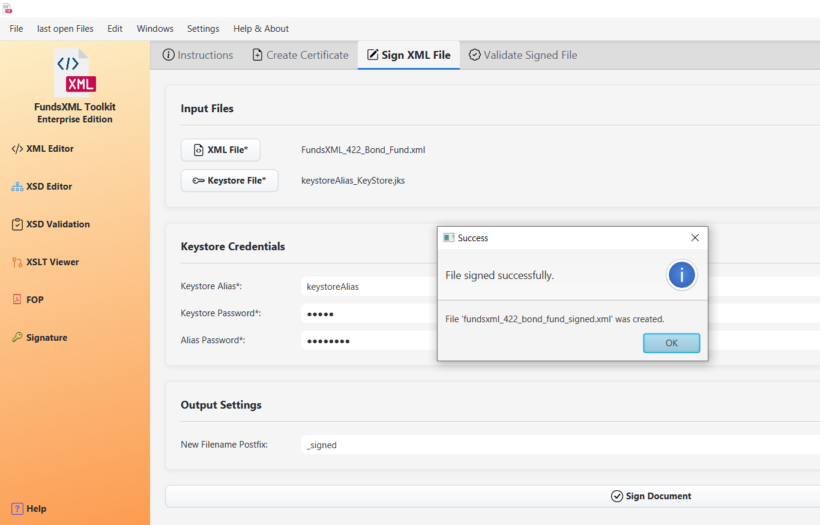Open the FOP sidebar item
Viewport: 820px width, 525px height.
point(28,300)
